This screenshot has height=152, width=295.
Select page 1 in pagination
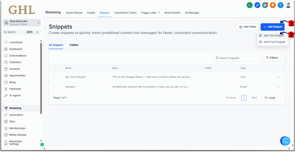coord(244,98)
